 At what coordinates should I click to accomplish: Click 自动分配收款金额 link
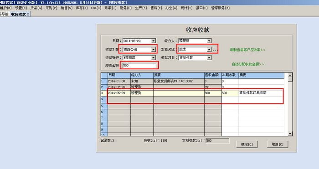248,64
